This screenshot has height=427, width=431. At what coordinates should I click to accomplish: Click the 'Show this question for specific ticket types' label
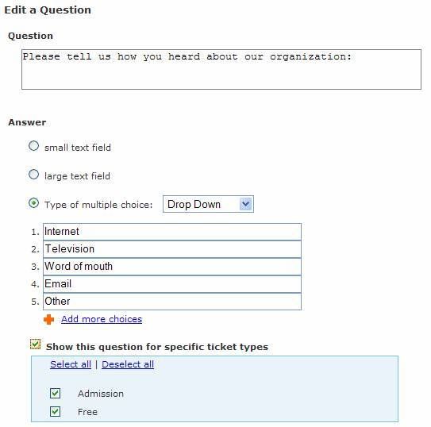157,347
